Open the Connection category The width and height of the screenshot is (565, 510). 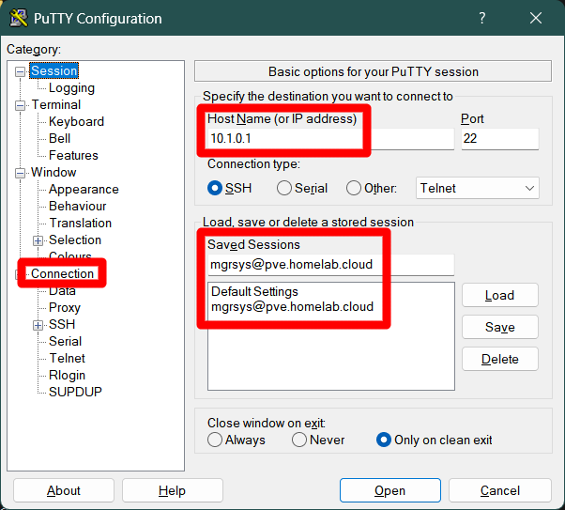pos(62,273)
